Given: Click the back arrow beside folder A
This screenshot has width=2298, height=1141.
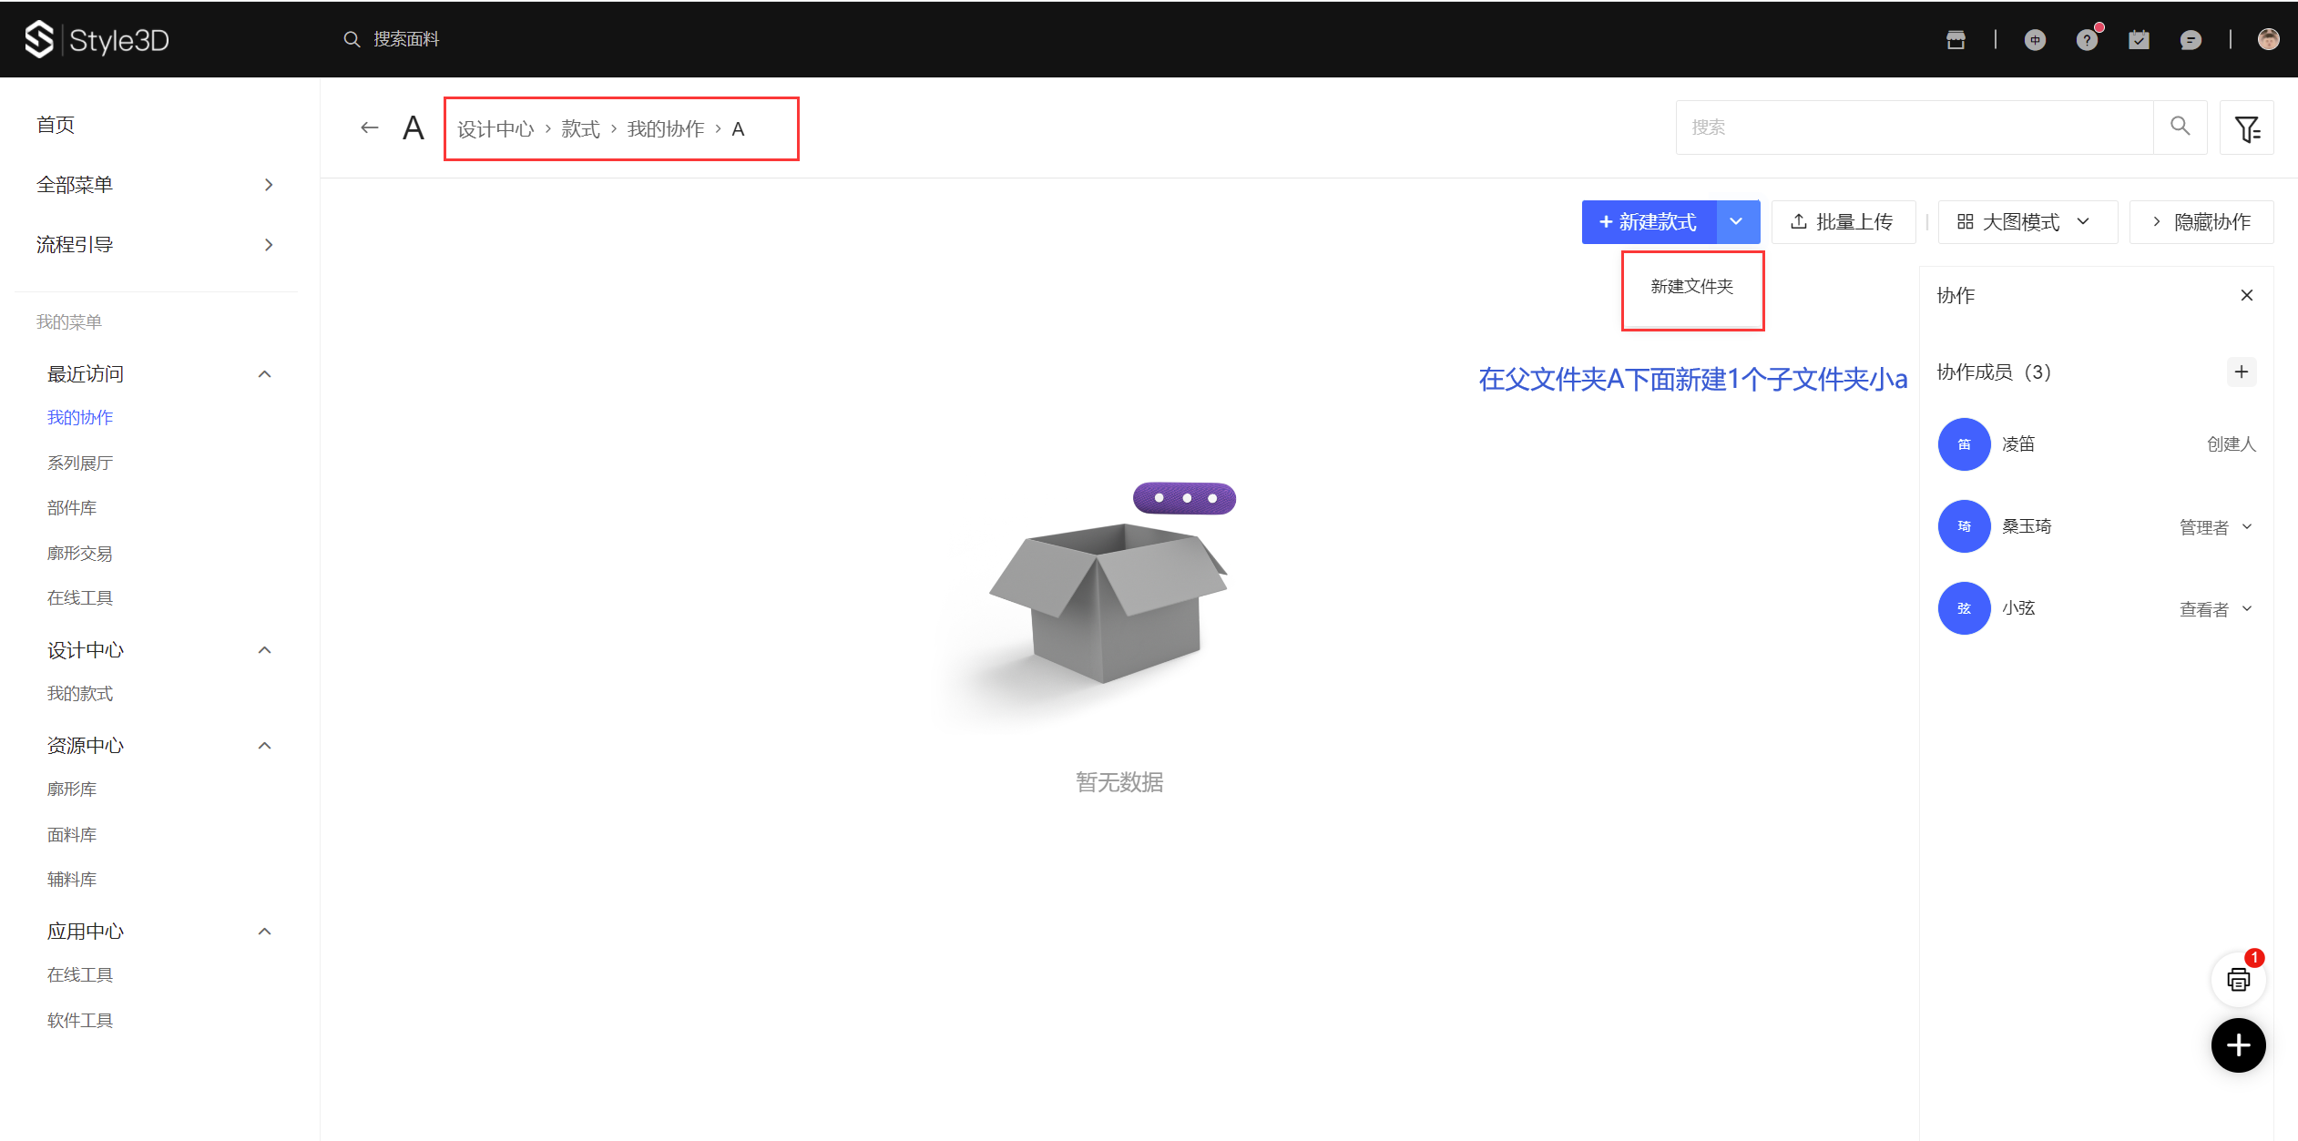Looking at the screenshot, I should (369, 128).
